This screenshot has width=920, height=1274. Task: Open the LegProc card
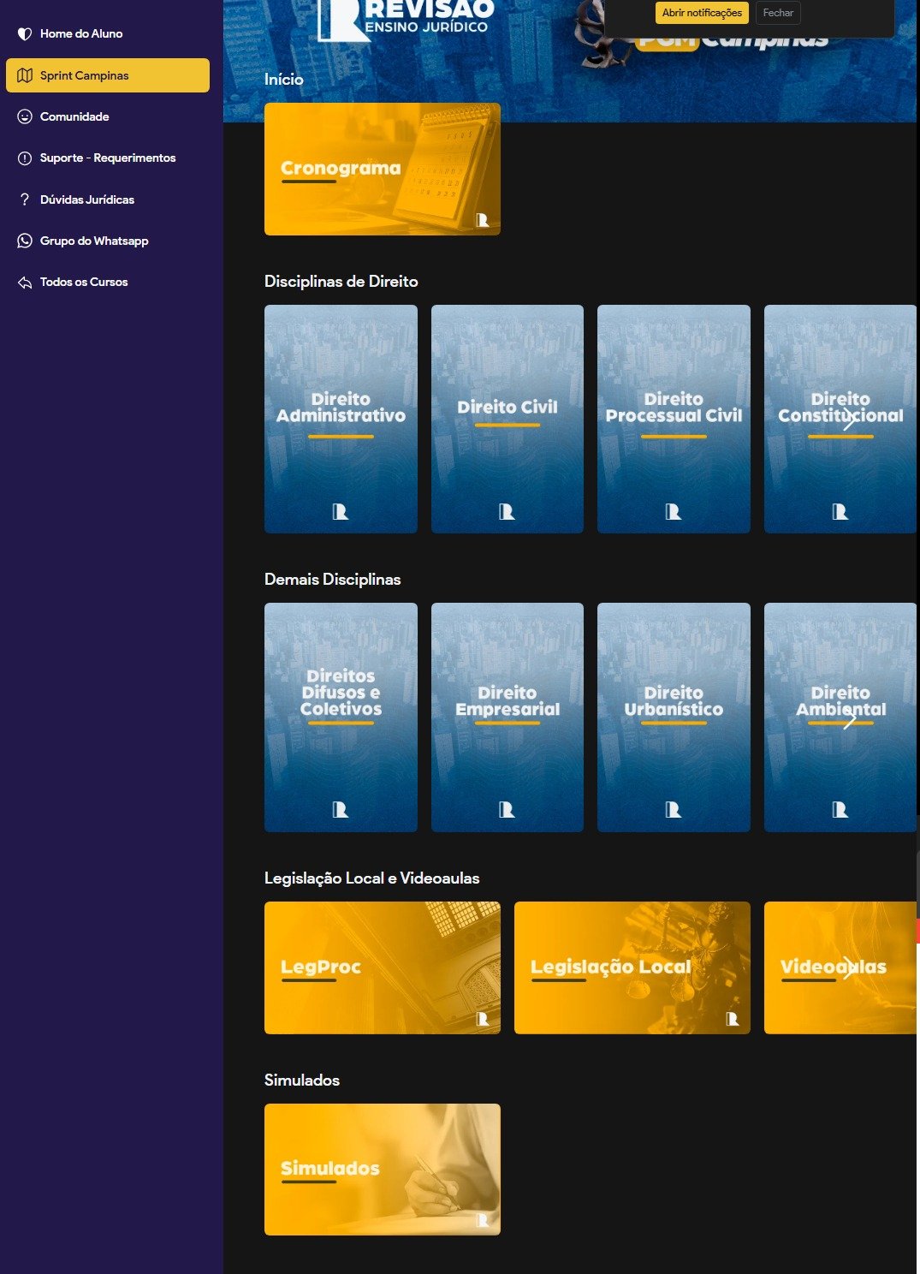point(382,967)
